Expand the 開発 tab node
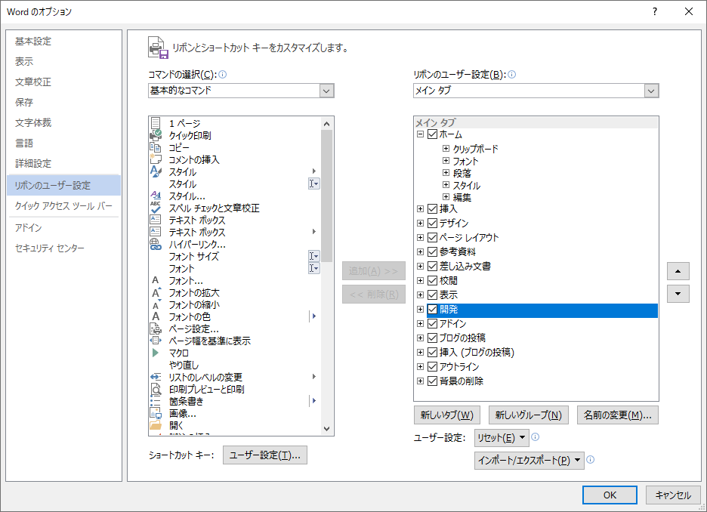 (420, 309)
